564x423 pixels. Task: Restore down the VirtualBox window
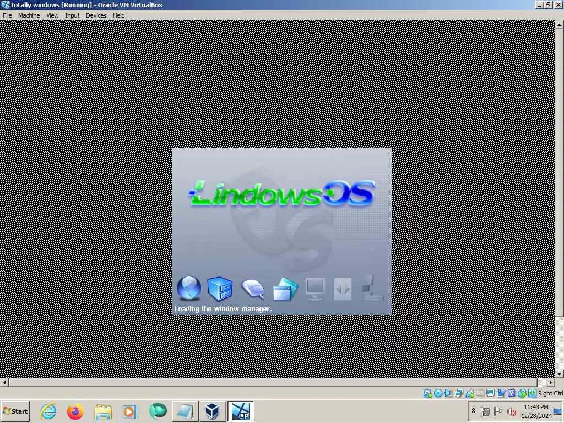tap(548, 5)
